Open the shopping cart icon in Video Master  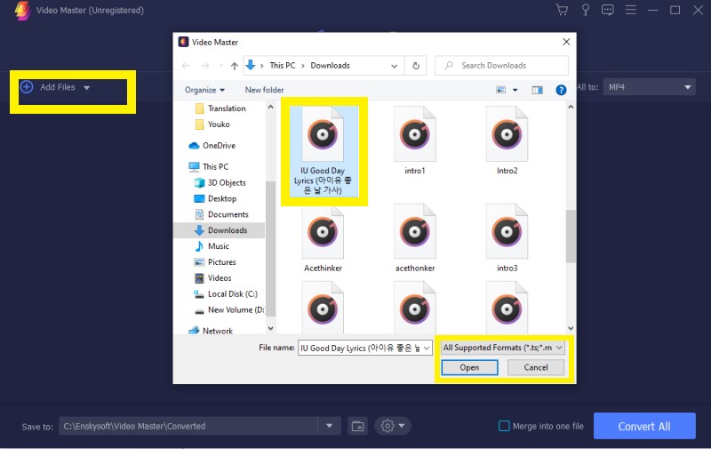[x=562, y=10]
